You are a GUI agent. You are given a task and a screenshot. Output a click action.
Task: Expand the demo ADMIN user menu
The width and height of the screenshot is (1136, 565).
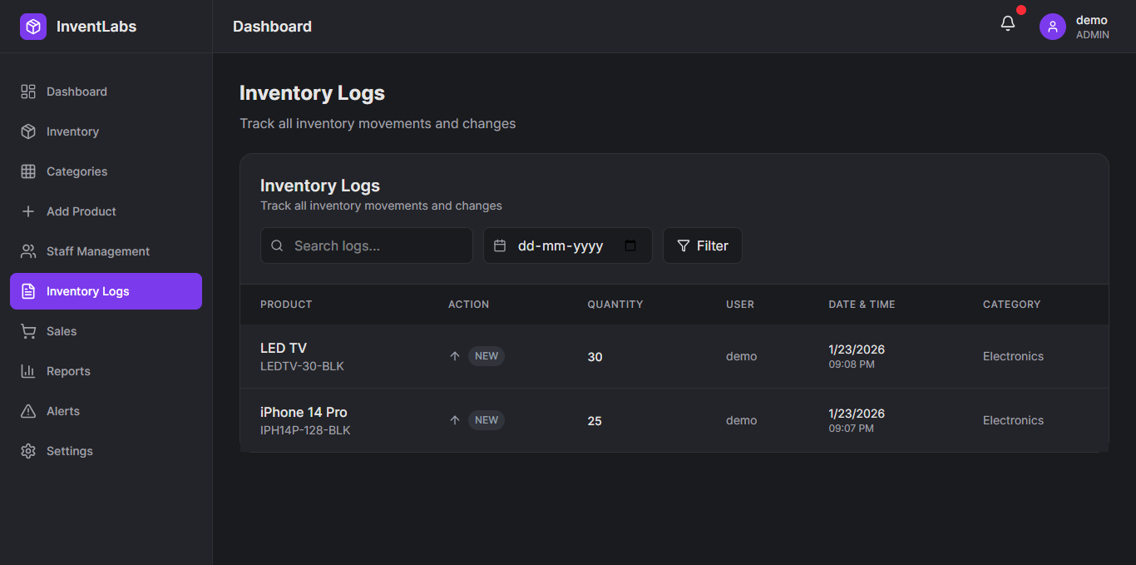[x=1091, y=27]
